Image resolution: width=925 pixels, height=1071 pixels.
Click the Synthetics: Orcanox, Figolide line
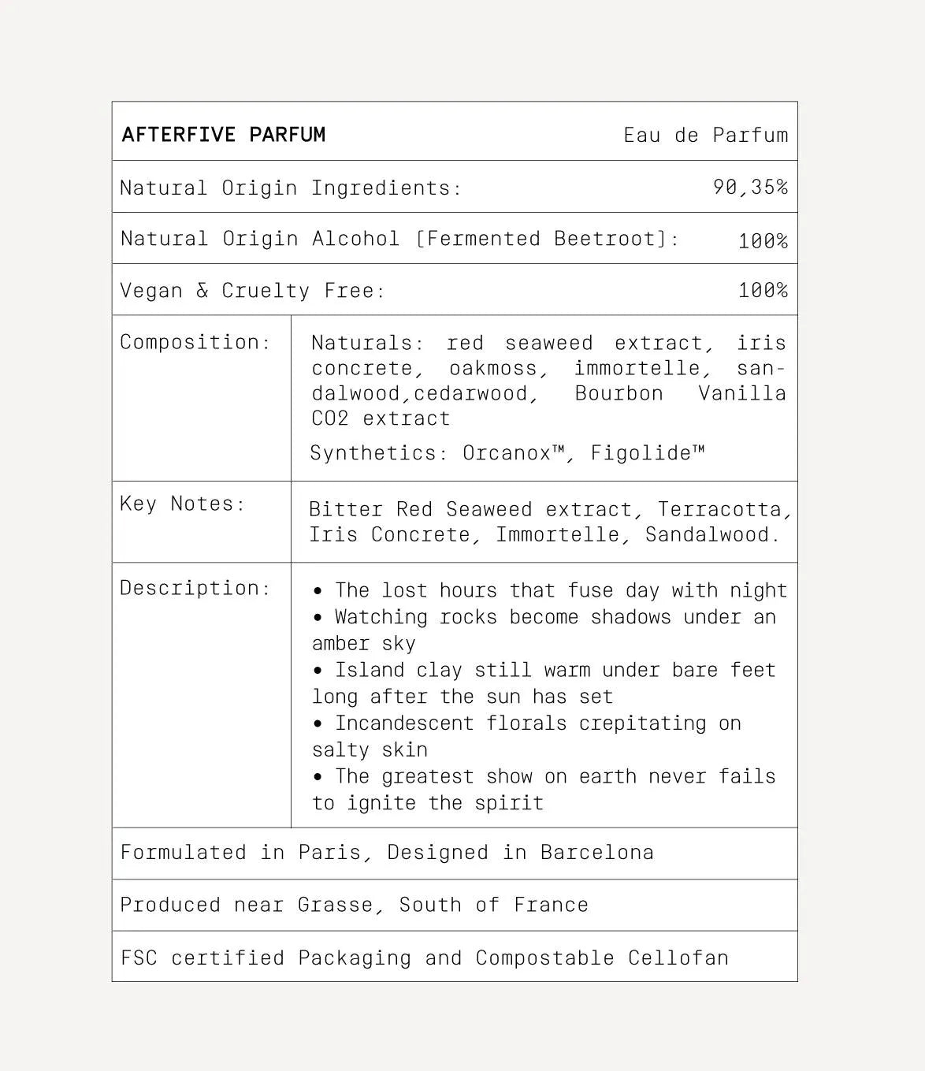coord(507,453)
